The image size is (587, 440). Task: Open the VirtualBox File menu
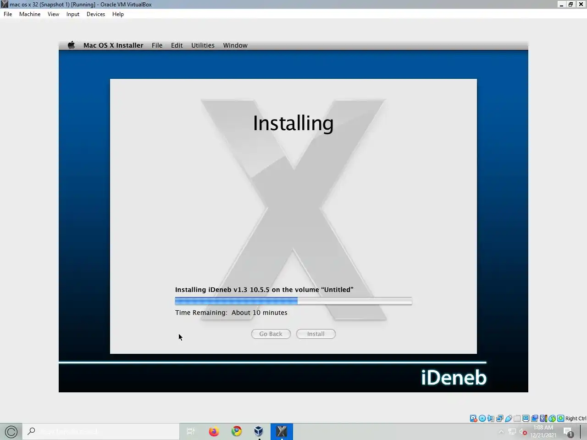(x=8, y=14)
